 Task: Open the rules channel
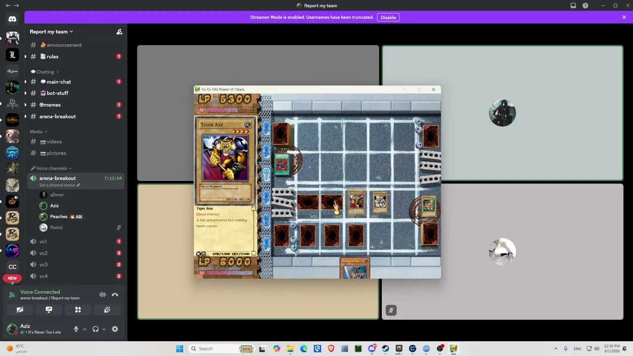point(76,56)
